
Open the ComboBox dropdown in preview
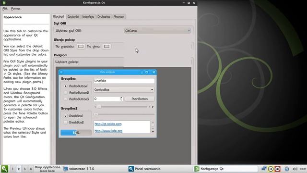[124, 90]
